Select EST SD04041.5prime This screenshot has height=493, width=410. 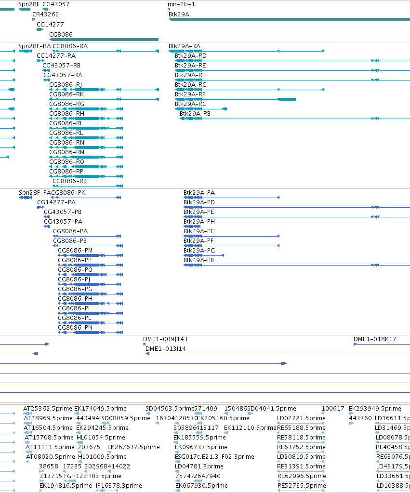pos(272,409)
